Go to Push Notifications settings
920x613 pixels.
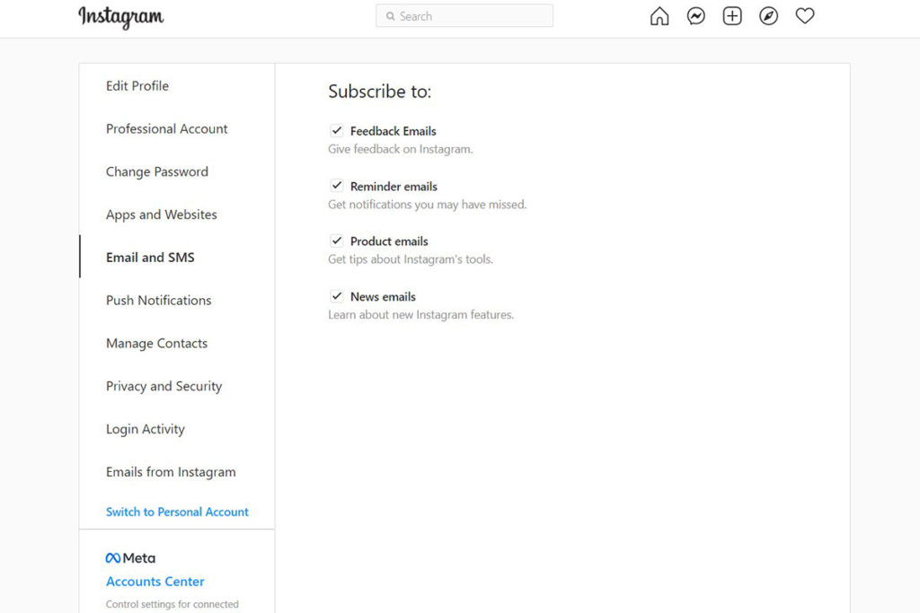[158, 300]
